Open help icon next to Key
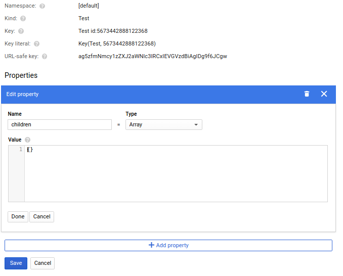This screenshot has width=343, height=276. 21,31
